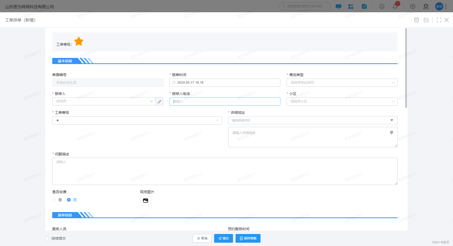Expand the 工单等级 star dropdown
The width and height of the screenshot is (453, 246).
click(137, 120)
